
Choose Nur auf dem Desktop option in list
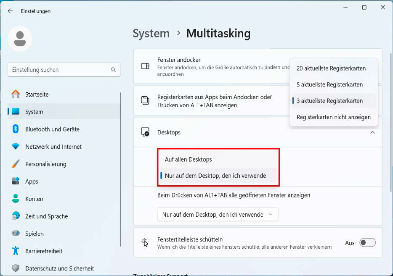pyautogui.click(x=218, y=176)
